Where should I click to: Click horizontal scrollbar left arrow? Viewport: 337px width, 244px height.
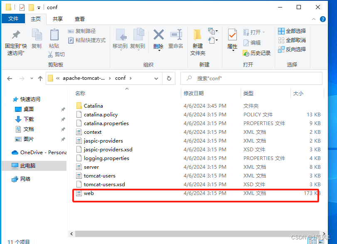click(71, 234)
